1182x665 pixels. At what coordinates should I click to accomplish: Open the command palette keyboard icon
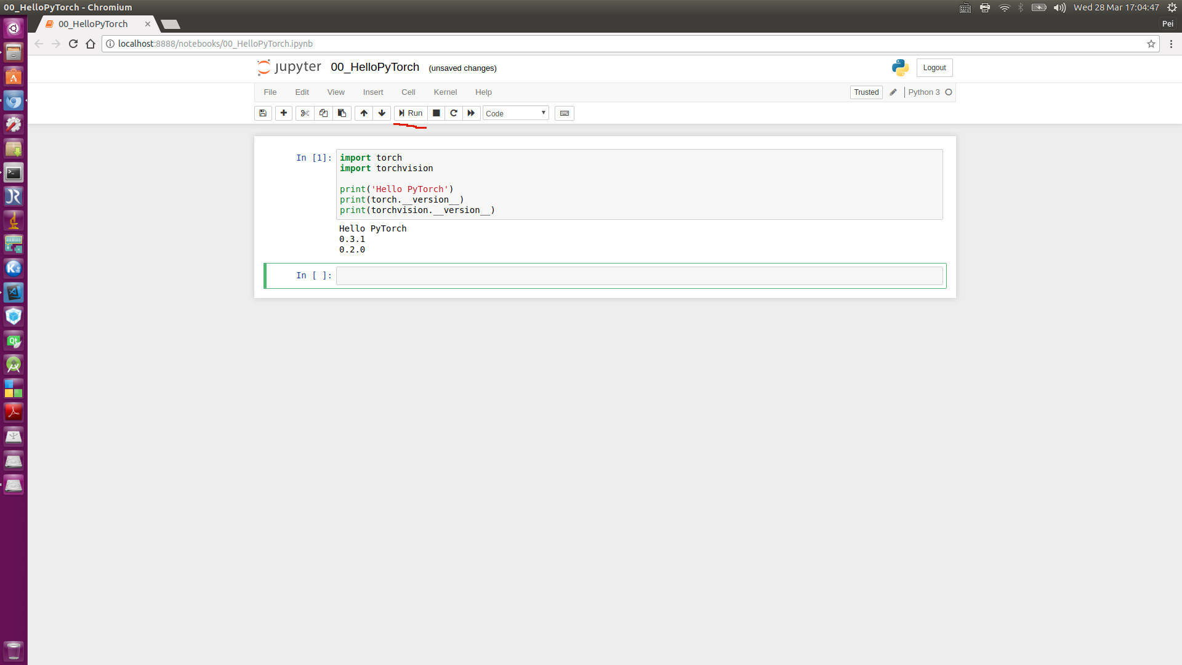point(564,113)
